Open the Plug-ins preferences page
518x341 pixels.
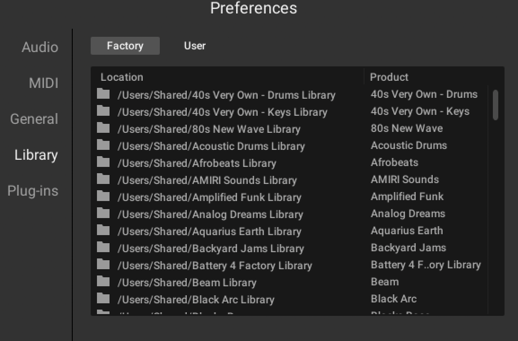[33, 191]
